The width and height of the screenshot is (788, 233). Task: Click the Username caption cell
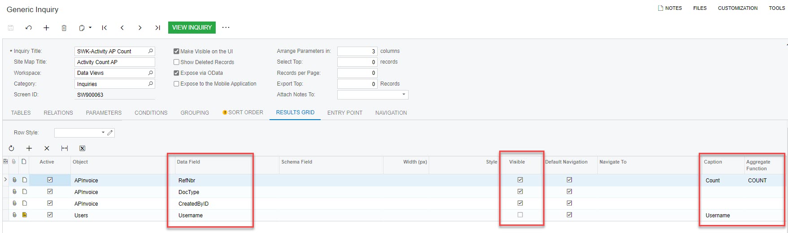723,216
